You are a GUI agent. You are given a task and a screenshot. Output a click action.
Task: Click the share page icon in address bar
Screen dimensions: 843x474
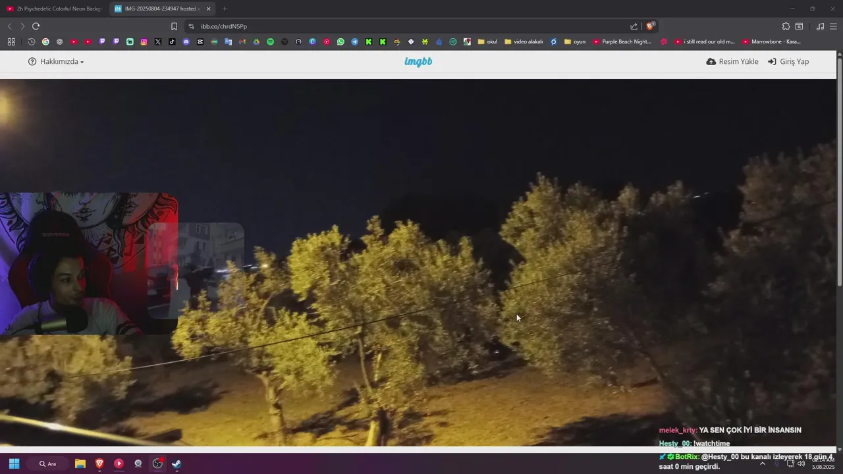coord(634,26)
